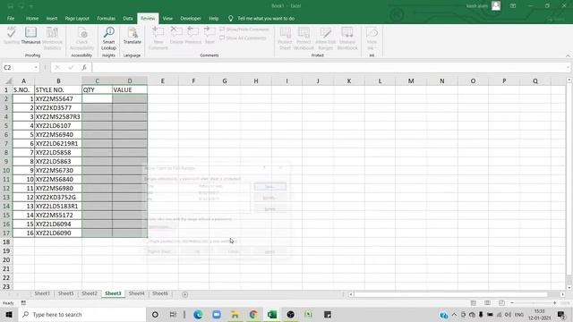Click Protect Workbook in ribbon
The width and height of the screenshot is (573, 322).
click(x=304, y=38)
